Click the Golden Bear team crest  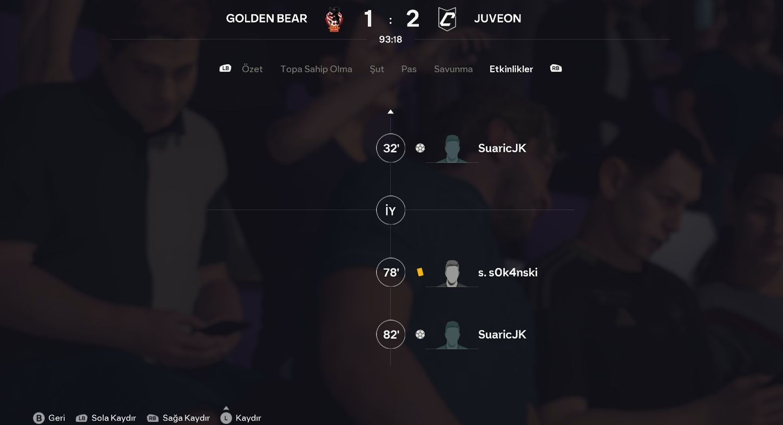pos(334,19)
